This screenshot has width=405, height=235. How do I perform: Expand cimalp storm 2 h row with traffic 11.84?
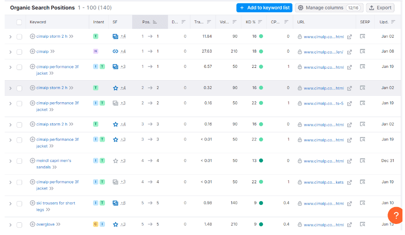[10, 37]
